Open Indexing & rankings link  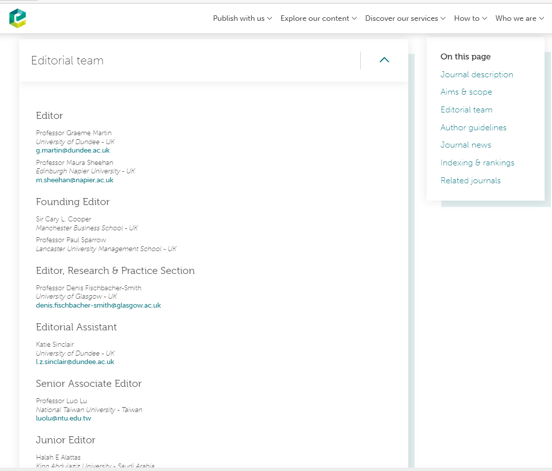coord(477,162)
